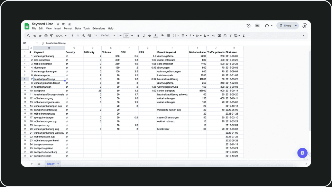
Task: Click the print icon
Action: pos(46,36)
